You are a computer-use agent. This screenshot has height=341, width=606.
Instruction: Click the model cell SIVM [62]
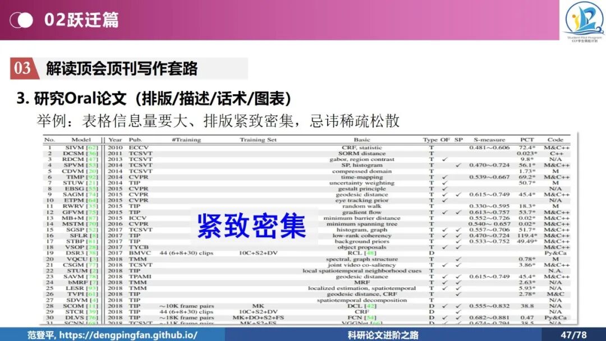click(x=81, y=148)
